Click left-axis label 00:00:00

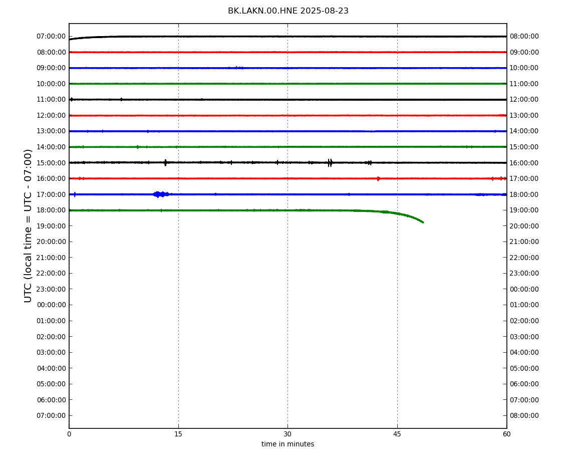click(52, 305)
